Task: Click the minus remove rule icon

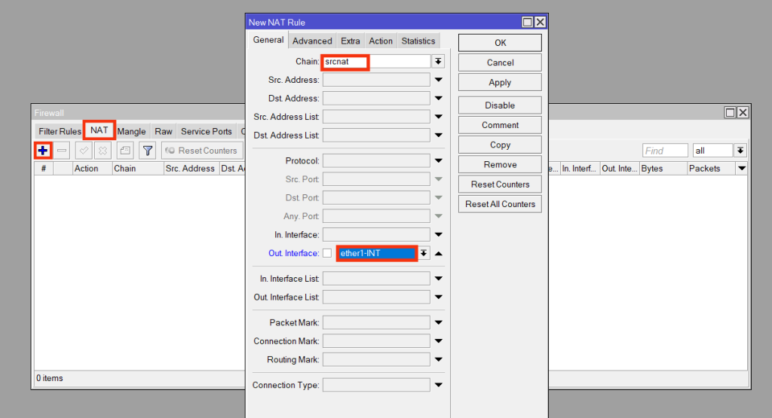Action: pos(62,151)
